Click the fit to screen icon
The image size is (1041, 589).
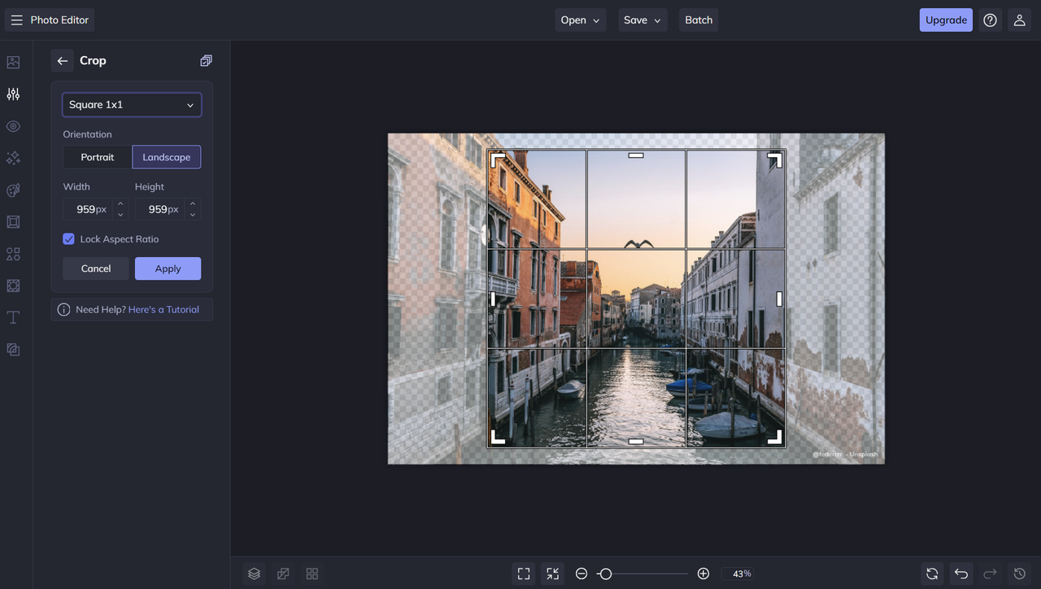pos(524,574)
